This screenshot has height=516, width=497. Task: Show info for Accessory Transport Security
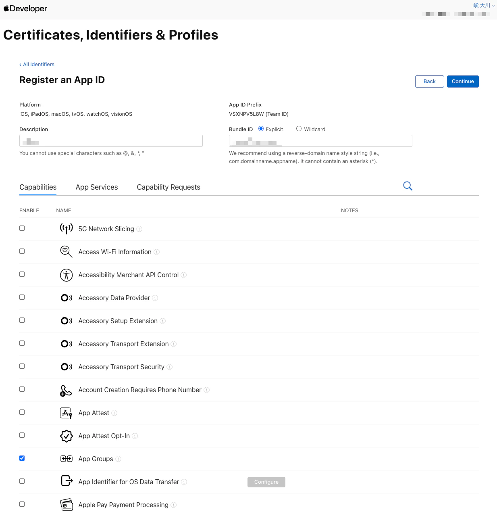pos(170,367)
